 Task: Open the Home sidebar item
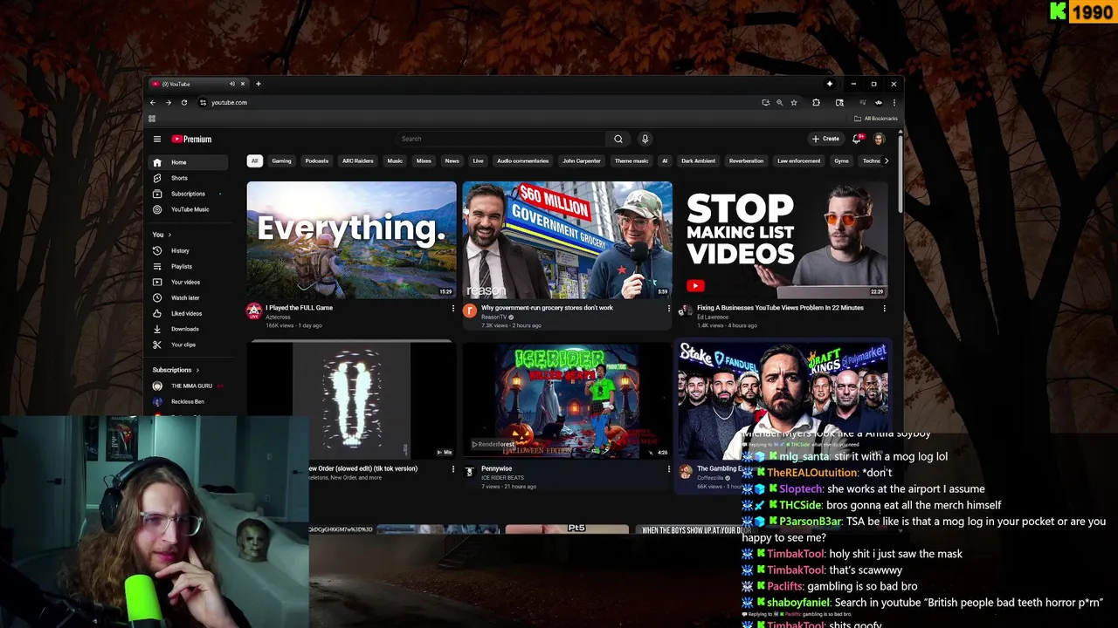(x=186, y=162)
